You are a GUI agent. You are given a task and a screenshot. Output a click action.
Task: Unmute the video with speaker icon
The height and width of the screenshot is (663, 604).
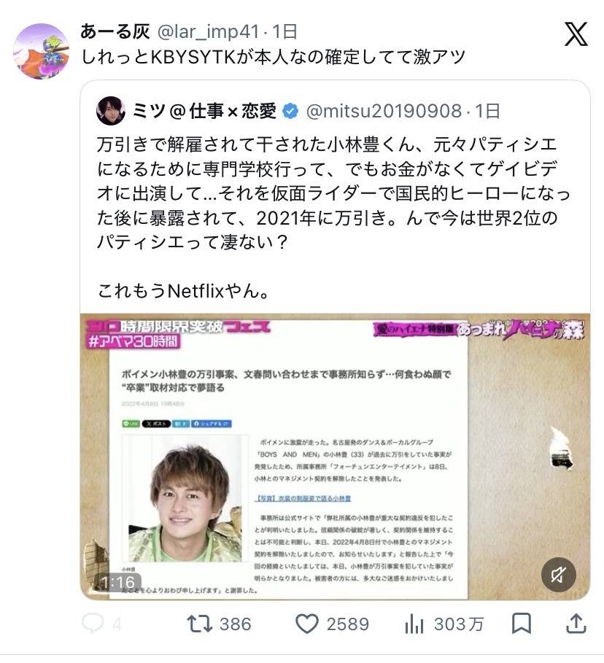point(558,575)
